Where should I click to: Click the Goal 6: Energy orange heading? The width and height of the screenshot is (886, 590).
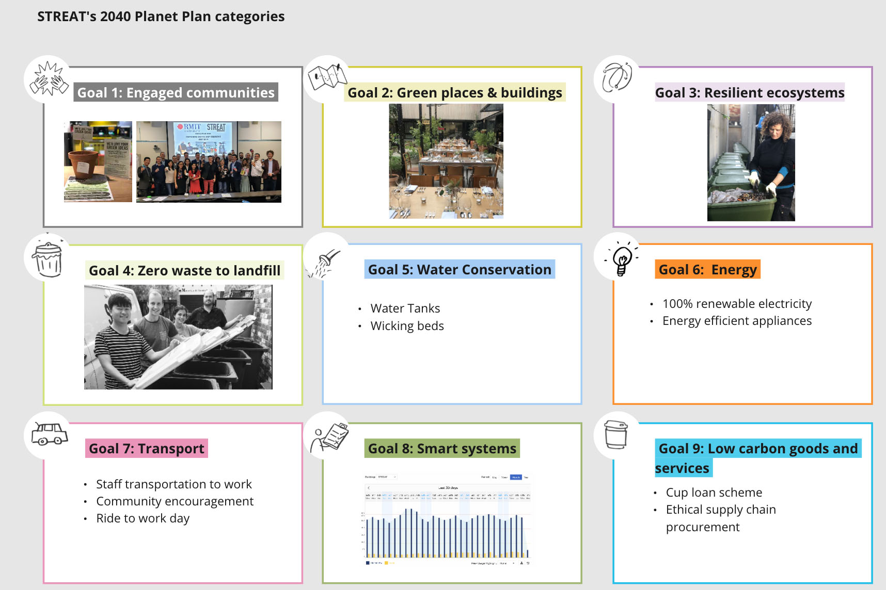pos(707,270)
